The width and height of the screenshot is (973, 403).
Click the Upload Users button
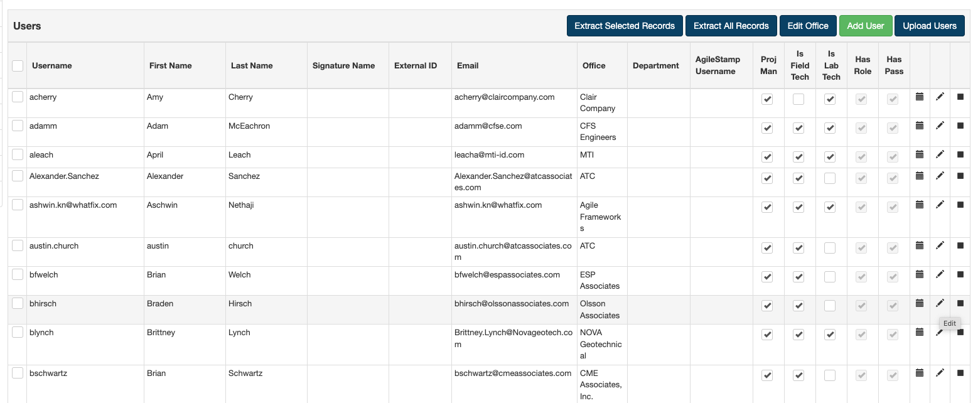point(929,26)
